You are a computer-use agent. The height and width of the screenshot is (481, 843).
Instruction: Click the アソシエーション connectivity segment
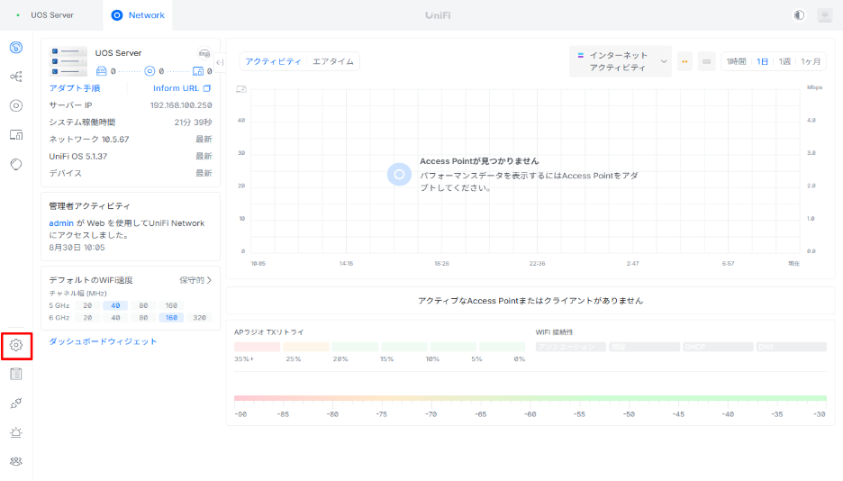[571, 347]
